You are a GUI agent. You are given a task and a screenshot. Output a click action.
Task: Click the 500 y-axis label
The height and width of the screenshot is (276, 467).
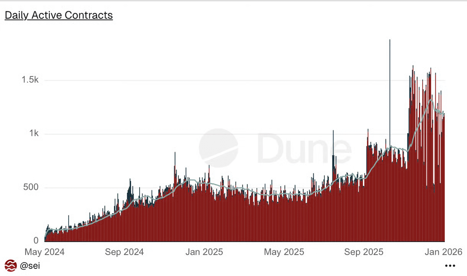[31, 187]
